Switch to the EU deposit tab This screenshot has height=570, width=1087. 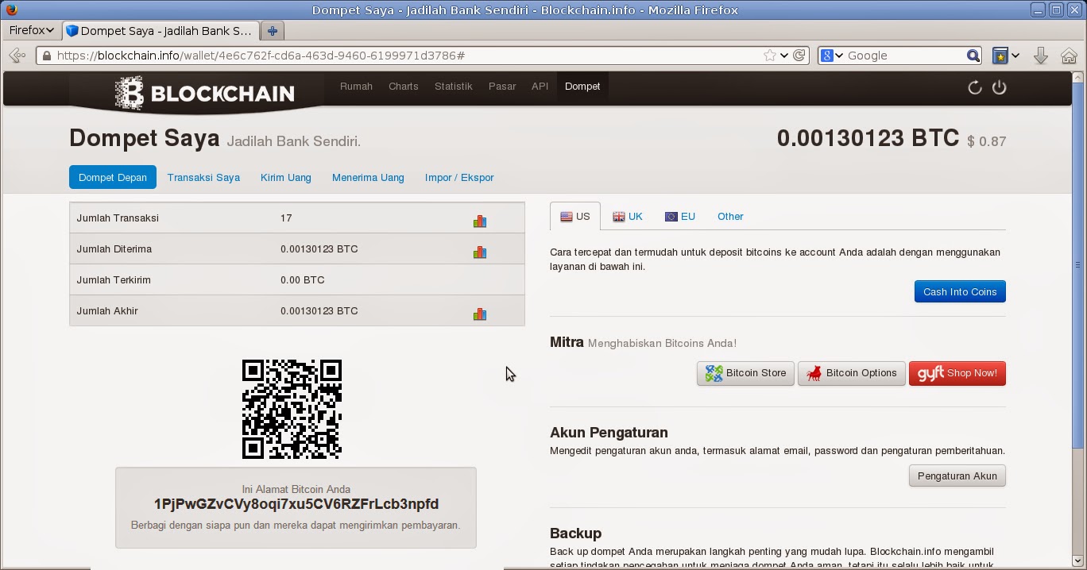[680, 216]
